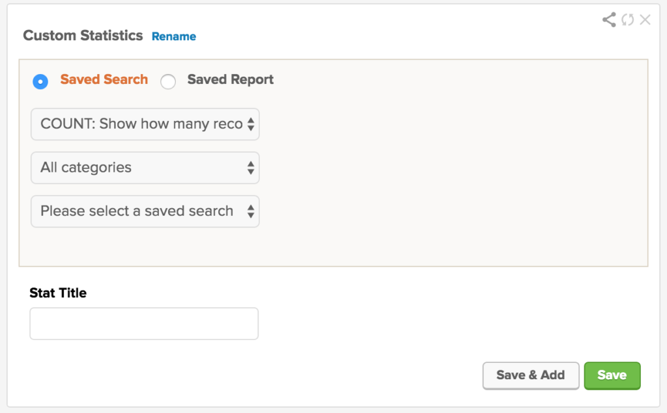The width and height of the screenshot is (667, 413).
Task: Click the Saved Search label text
Action: pyautogui.click(x=104, y=79)
